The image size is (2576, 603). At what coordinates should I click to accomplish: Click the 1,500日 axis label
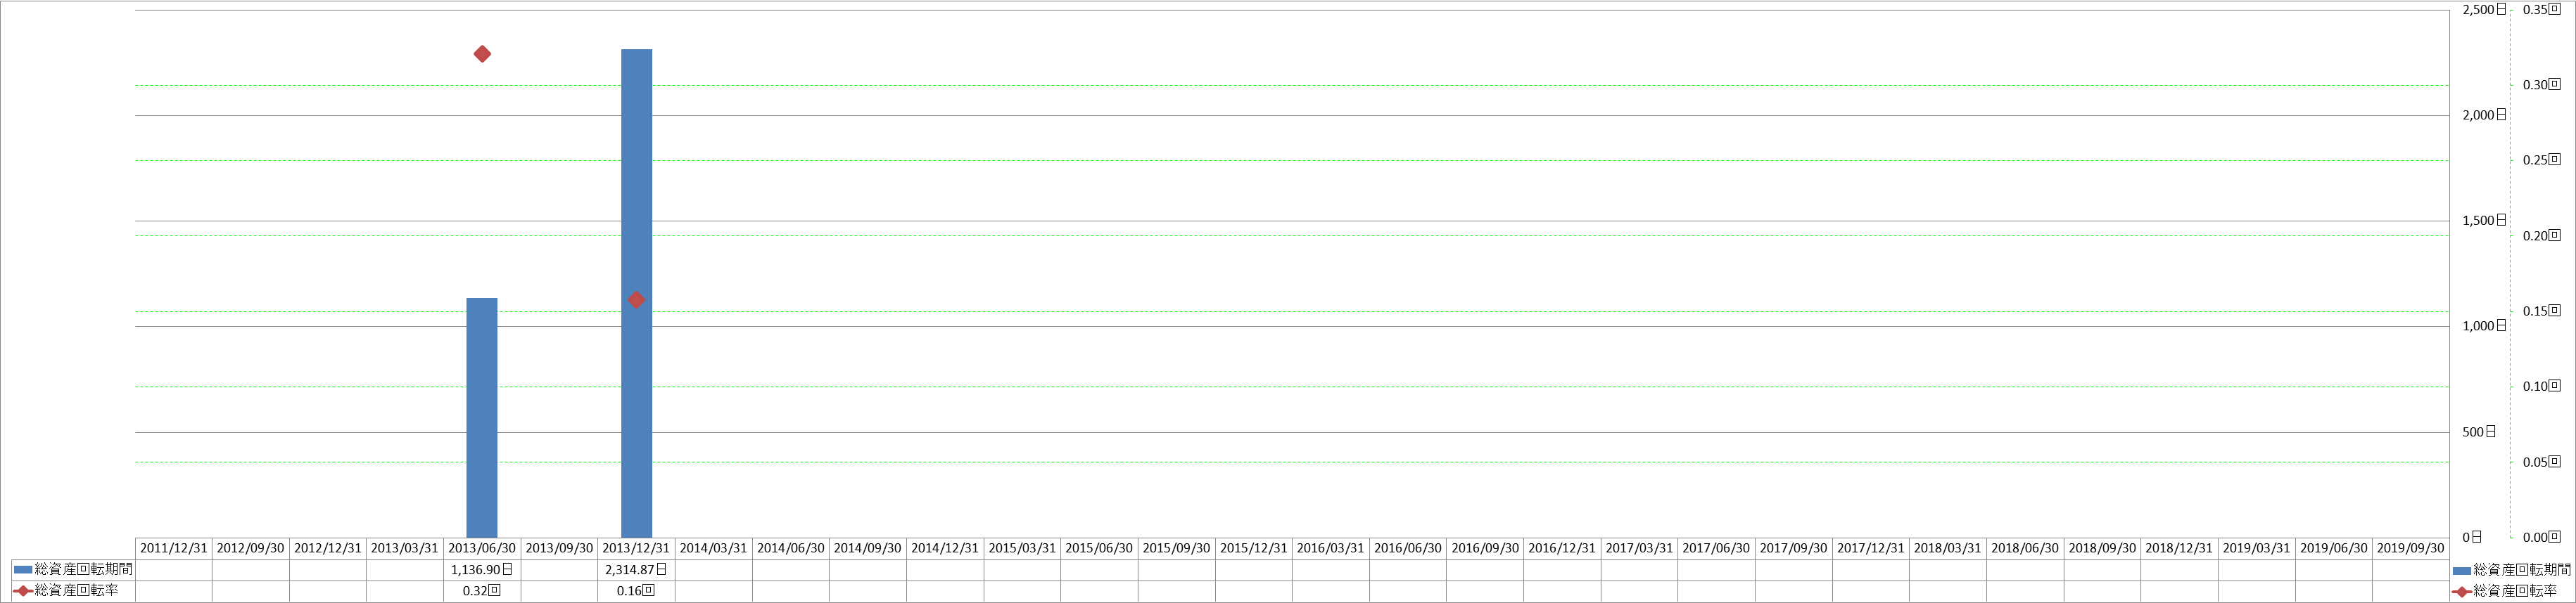coord(2484,221)
